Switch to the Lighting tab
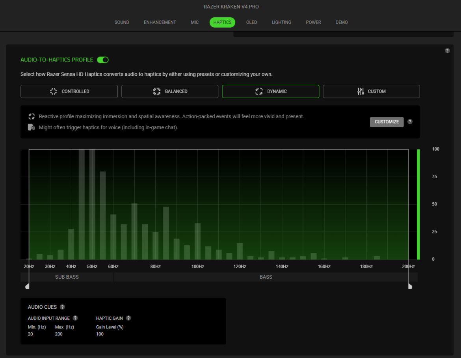Screen dimensions: 461x358 click(281, 22)
